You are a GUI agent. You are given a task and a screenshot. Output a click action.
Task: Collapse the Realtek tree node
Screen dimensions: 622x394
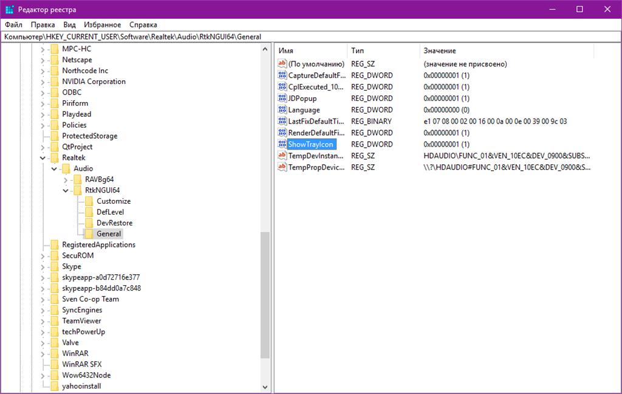(43, 158)
